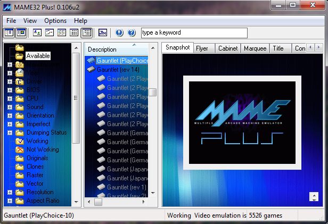Click the game list vertical scrollbar thumb
Viewport: 328px width, 224px height.
coord(153,92)
